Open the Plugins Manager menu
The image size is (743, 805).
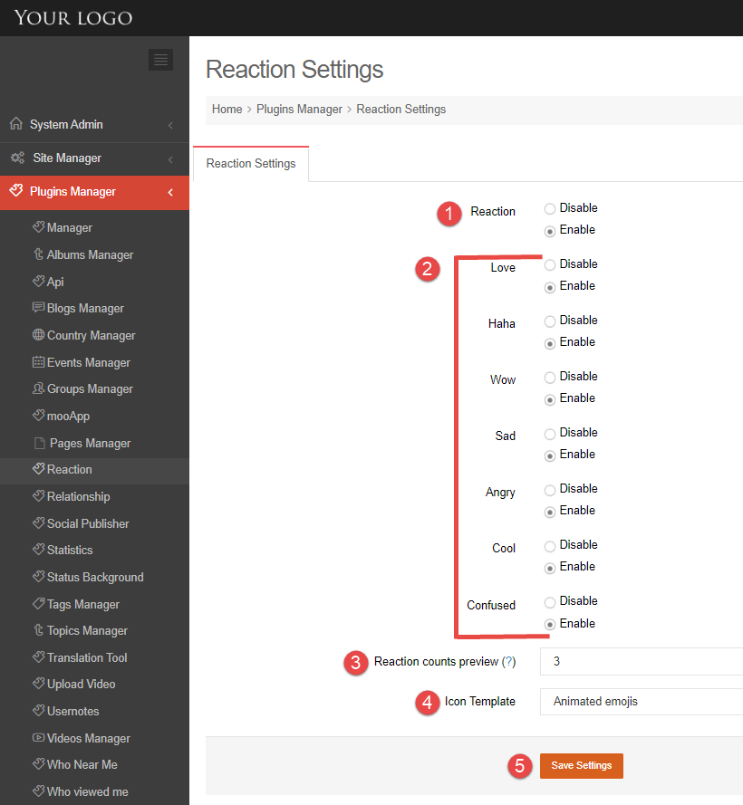point(94,193)
